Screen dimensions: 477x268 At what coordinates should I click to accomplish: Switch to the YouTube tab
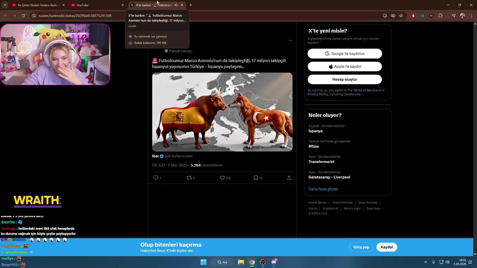(x=97, y=5)
